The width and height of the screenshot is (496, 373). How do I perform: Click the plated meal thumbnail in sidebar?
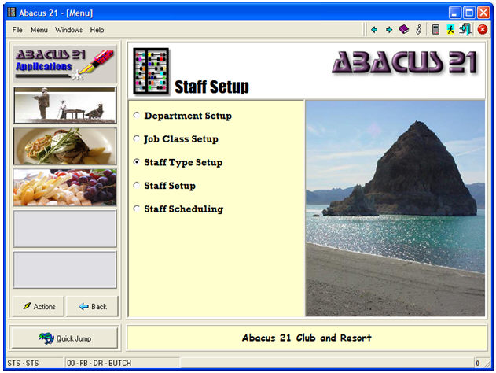coord(64,146)
